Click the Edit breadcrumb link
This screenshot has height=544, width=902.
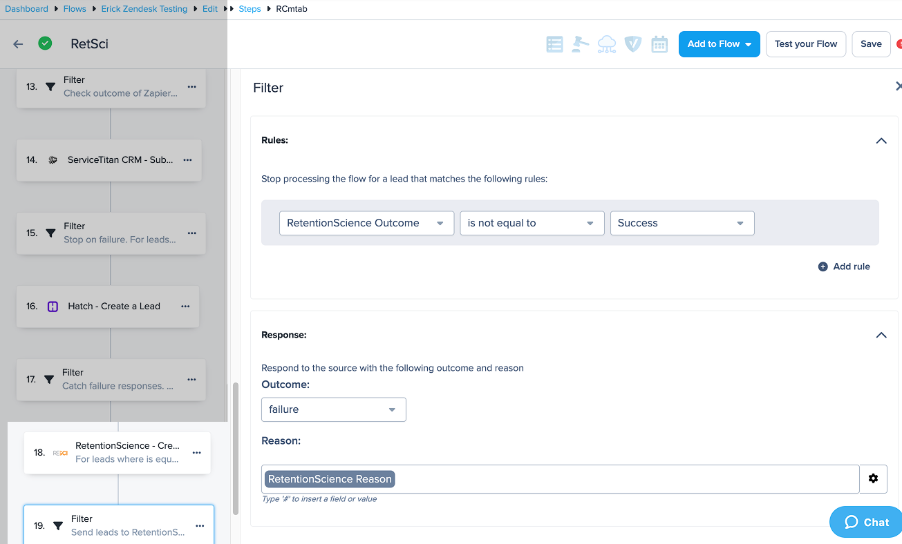coord(210,9)
